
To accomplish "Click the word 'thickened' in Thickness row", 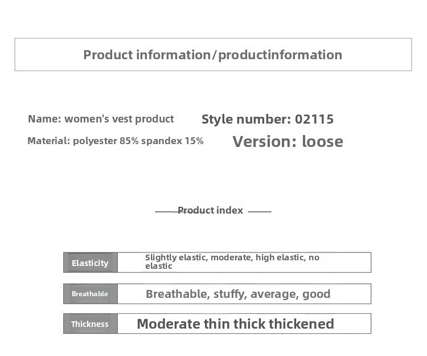I will click(301, 324).
